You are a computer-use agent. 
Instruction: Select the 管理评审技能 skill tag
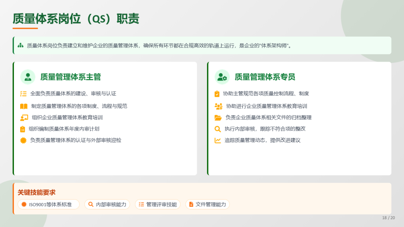[x=157, y=205]
